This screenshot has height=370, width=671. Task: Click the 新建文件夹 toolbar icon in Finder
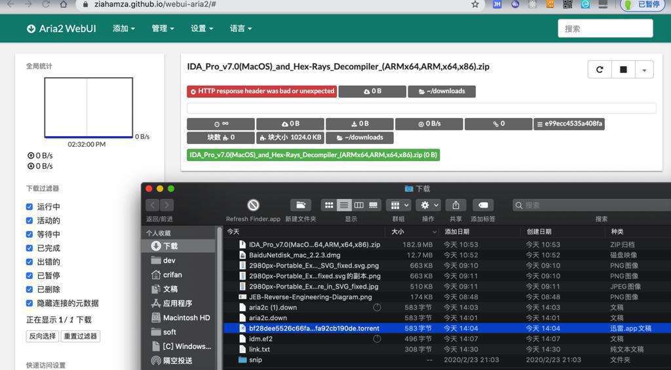pyautogui.click(x=300, y=206)
